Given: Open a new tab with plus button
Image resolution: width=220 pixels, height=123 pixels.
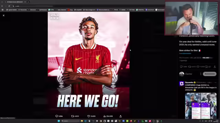Looking at the screenshot, I should (x=29, y=2).
